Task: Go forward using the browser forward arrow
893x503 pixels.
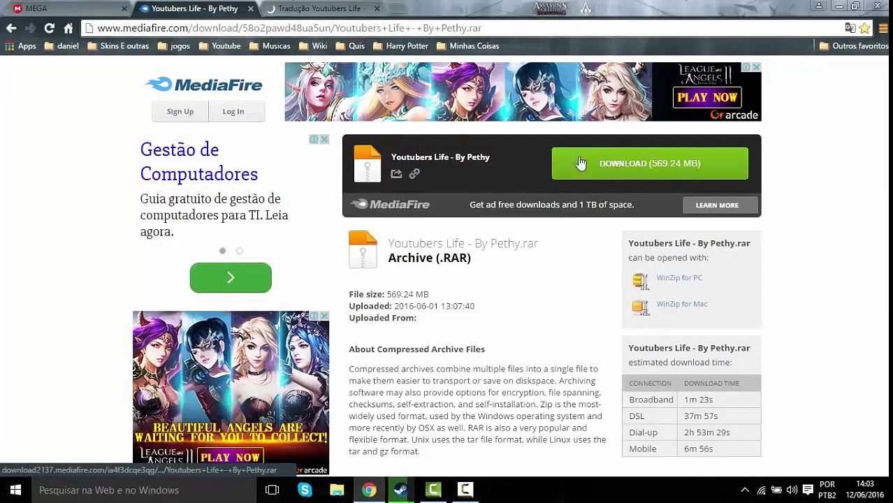Action: click(30, 28)
